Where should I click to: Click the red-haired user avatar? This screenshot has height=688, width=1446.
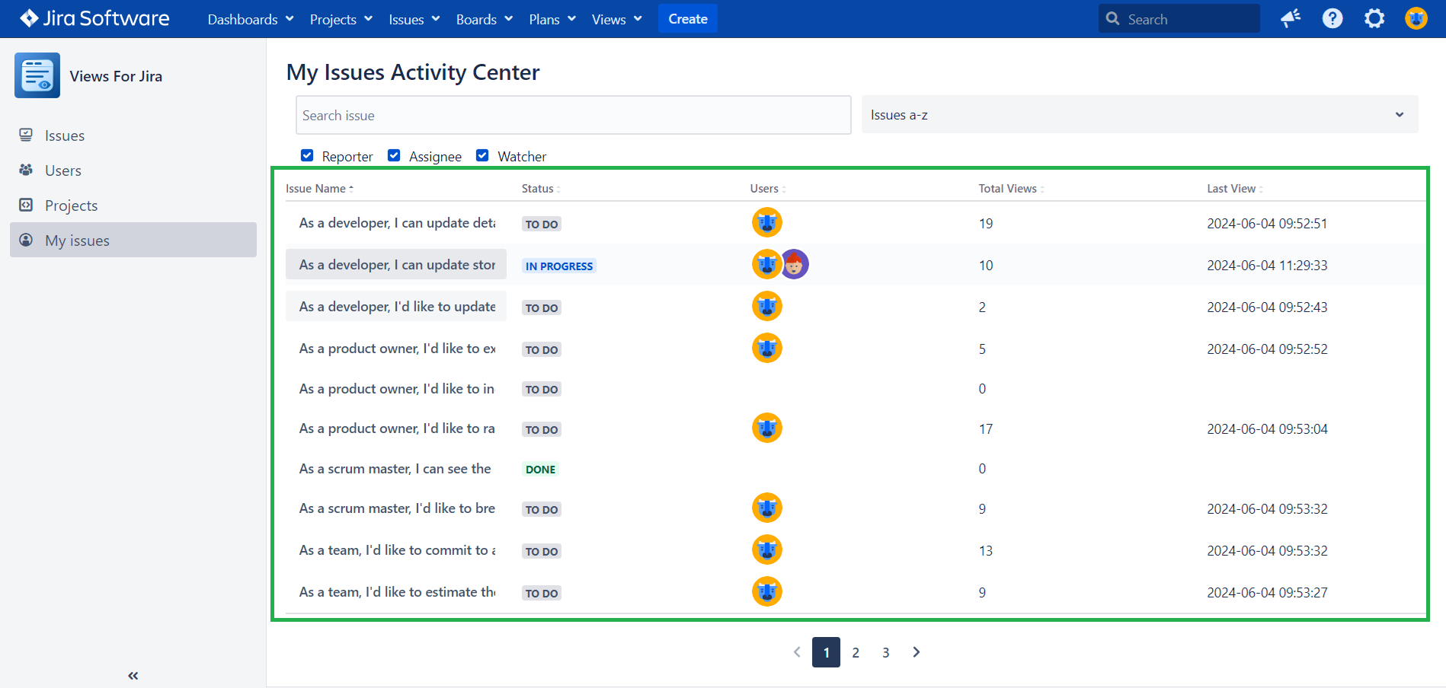795,265
